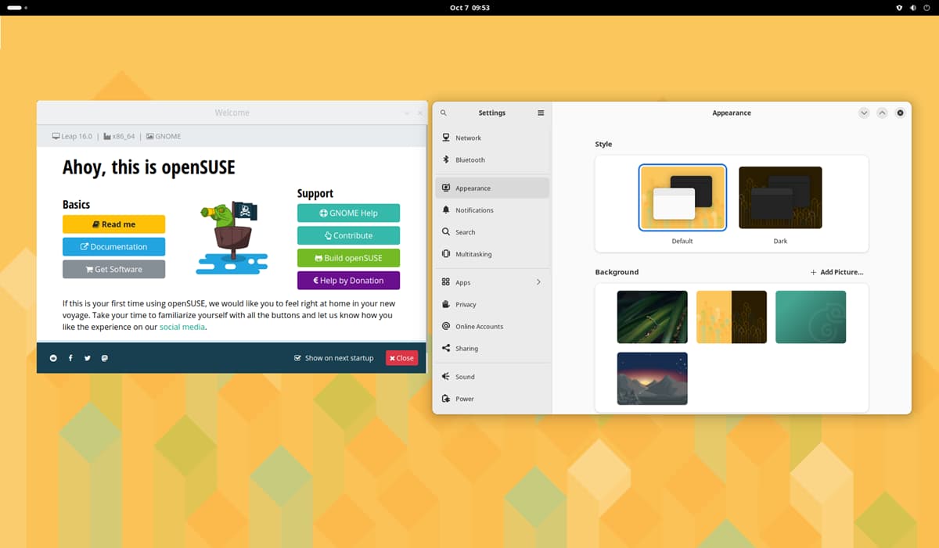Click the Read me button
939x548 pixels.
coord(113,224)
